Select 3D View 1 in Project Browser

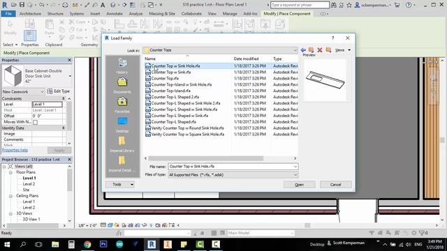click(x=31, y=220)
